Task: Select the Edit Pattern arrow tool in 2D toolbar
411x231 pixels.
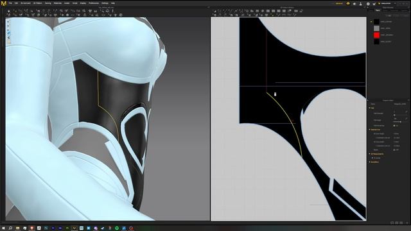Action: pos(214,12)
